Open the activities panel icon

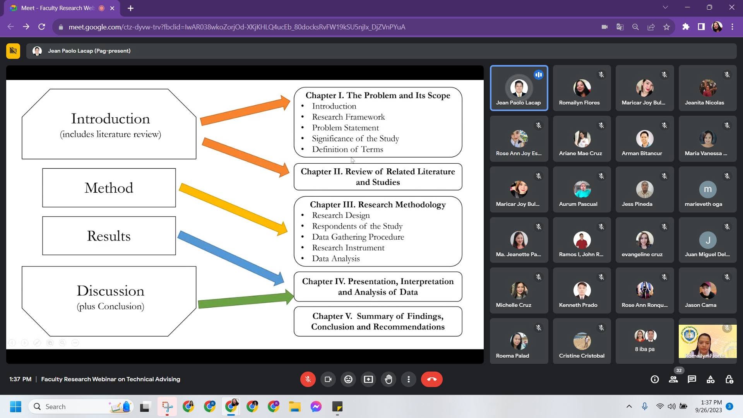tap(710, 379)
